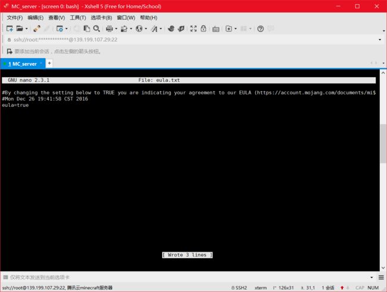Viewport: 387px width, 292px height.
Task: Click the compose bar send-text icon
Action: 5,278
